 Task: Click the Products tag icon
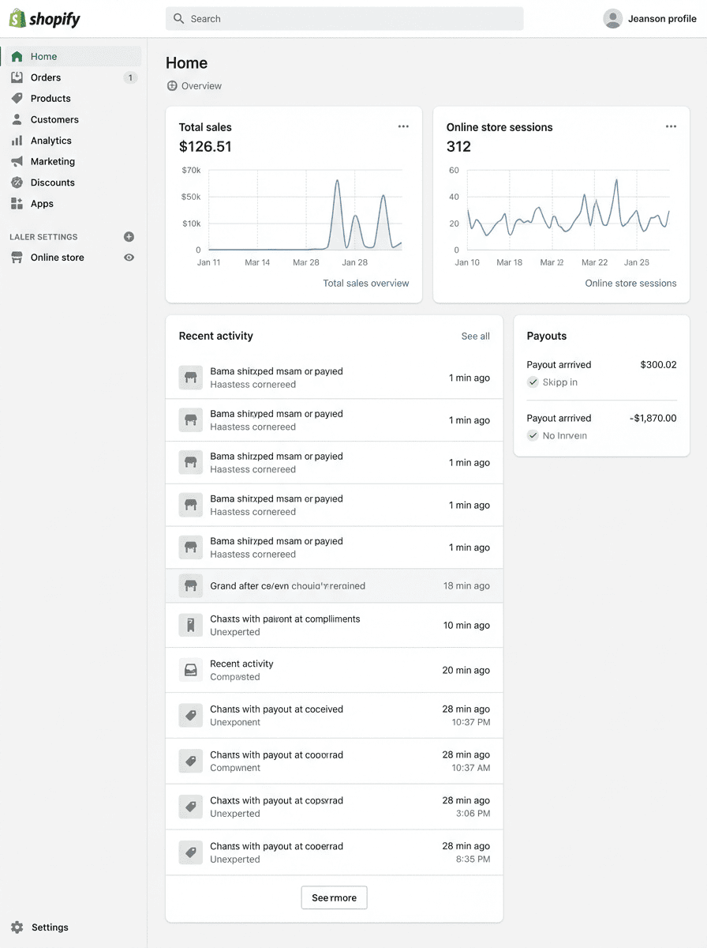pyautogui.click(x=17, y=99)
